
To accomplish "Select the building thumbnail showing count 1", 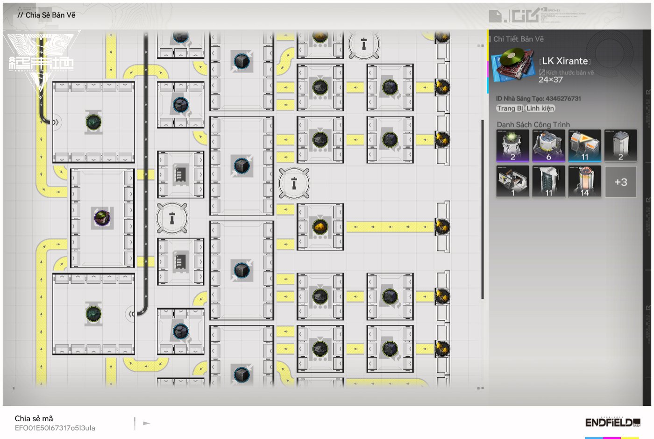I will point(512,181).
